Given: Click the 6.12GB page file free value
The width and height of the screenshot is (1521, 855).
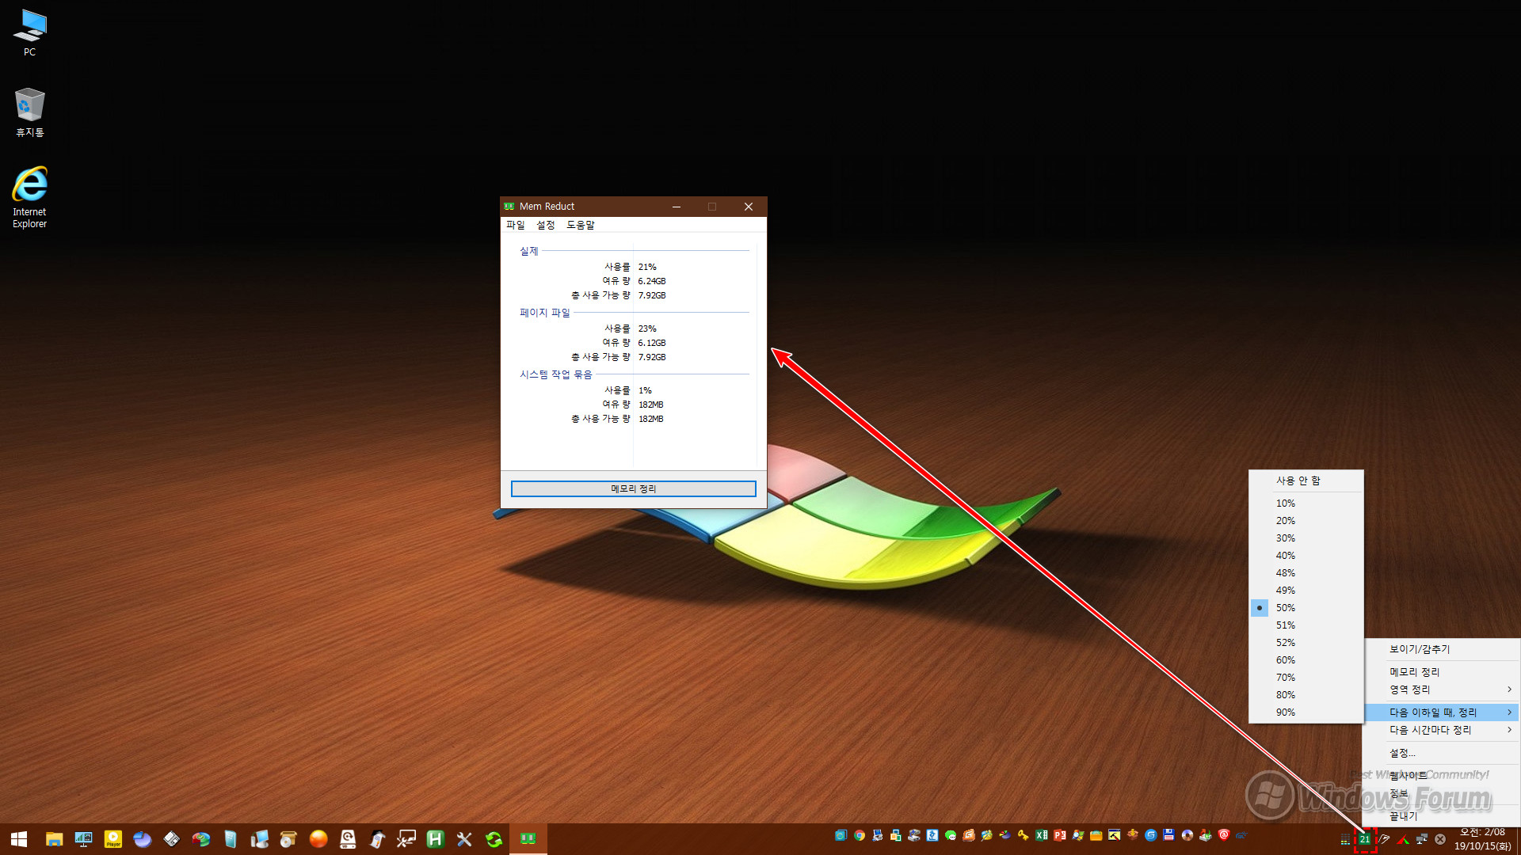Looking at the screenshot, I should (x=652, y=343).
